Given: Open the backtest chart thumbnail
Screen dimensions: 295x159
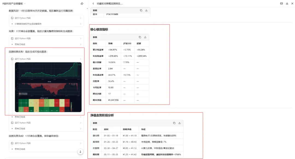Looking at the screenshot, I should 48,87.
